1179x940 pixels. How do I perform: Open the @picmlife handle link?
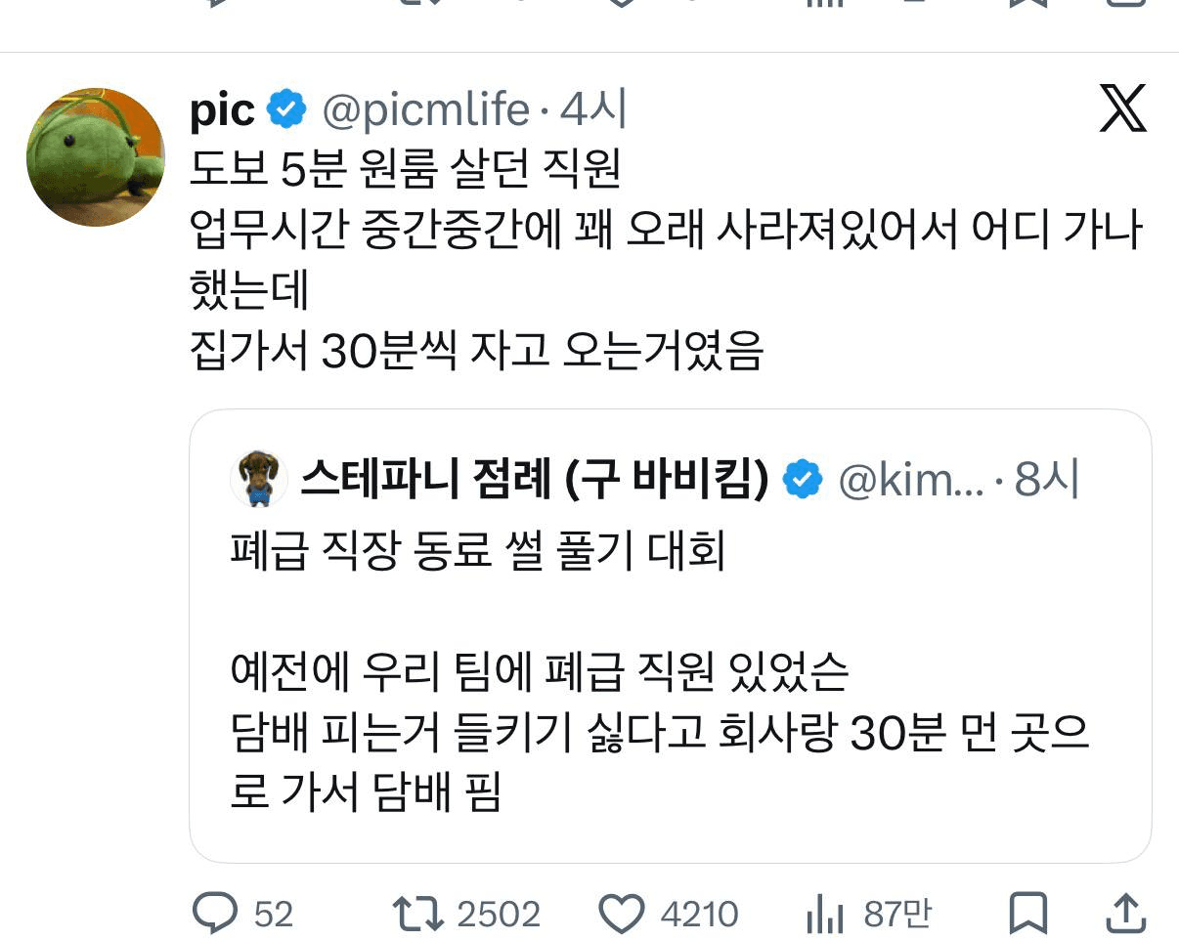tap(425, 110)
